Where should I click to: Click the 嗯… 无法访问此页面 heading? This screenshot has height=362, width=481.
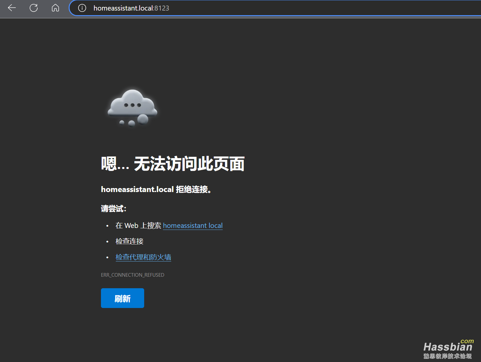click(173, 164)
